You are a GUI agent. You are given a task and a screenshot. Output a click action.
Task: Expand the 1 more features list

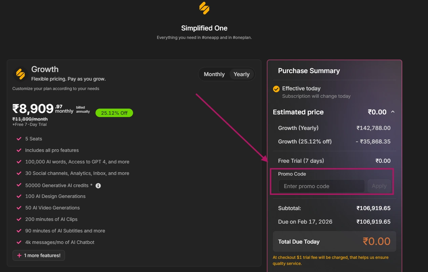pyautogui.click(x=38, y=255)
